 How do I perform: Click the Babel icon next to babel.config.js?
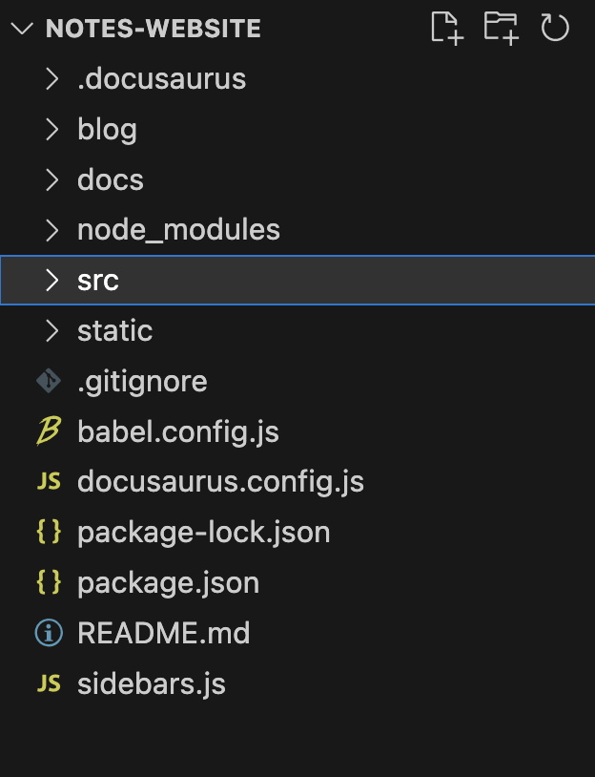click(x=49, y=430)
